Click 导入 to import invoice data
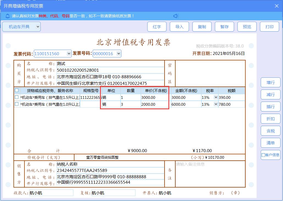 [179, 26]
